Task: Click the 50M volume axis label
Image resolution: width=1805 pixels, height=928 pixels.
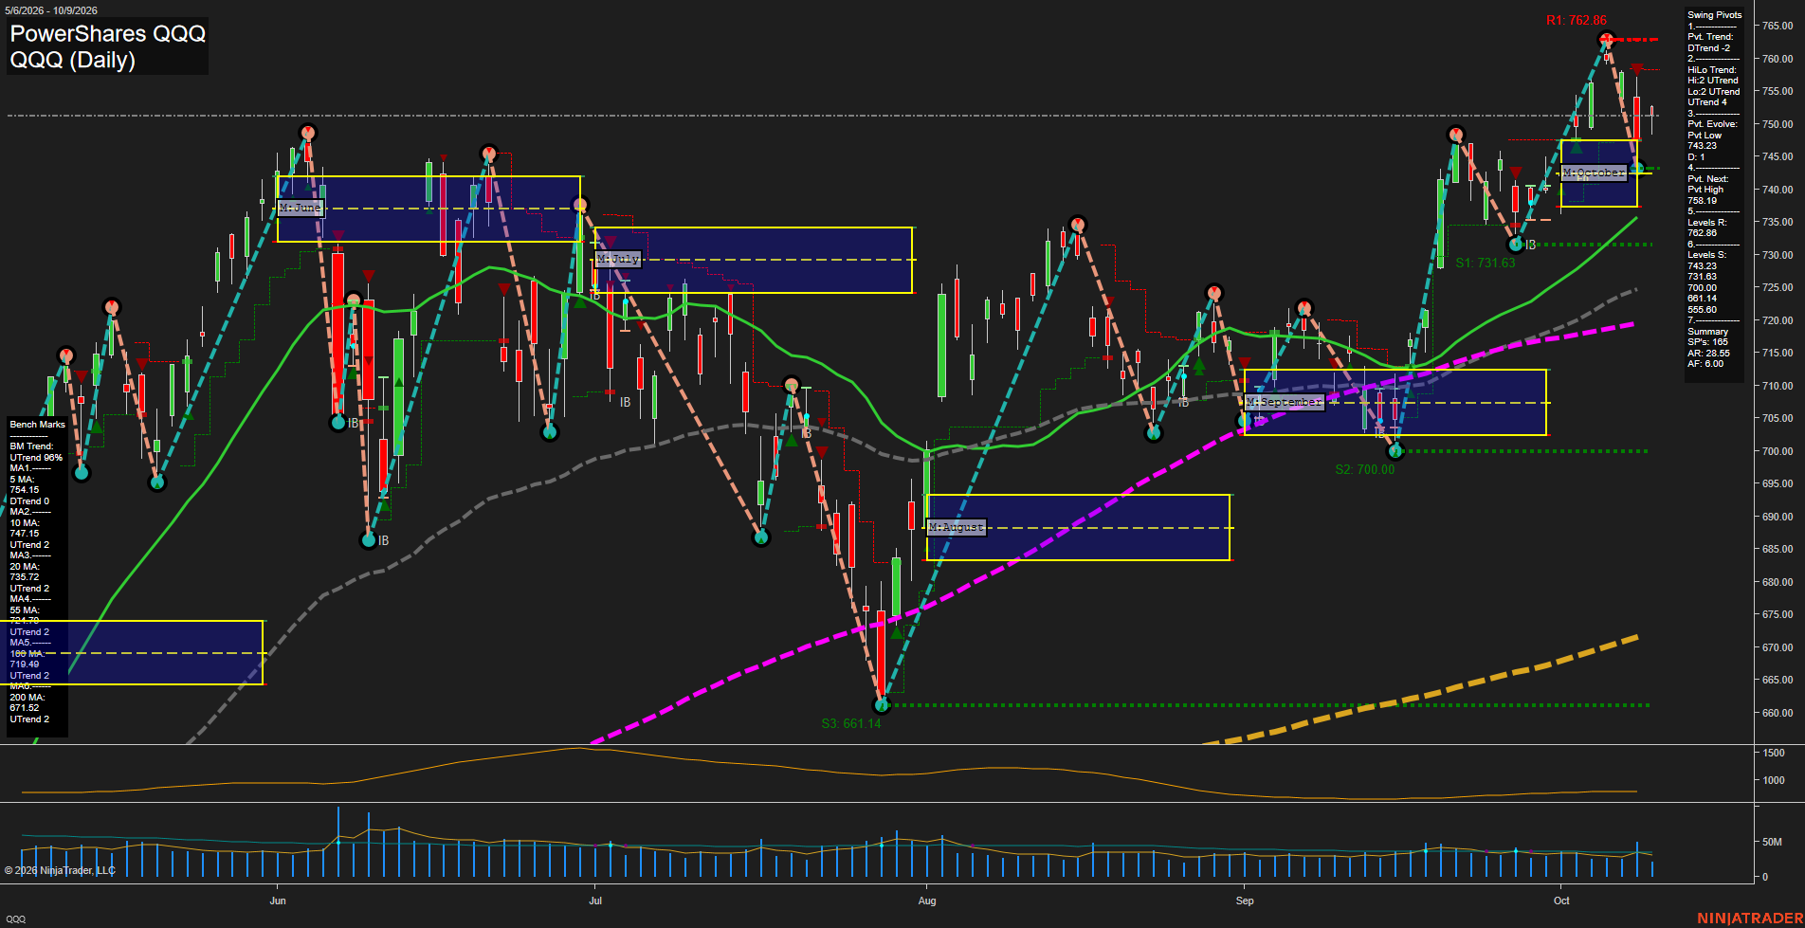Action: 1772,842
